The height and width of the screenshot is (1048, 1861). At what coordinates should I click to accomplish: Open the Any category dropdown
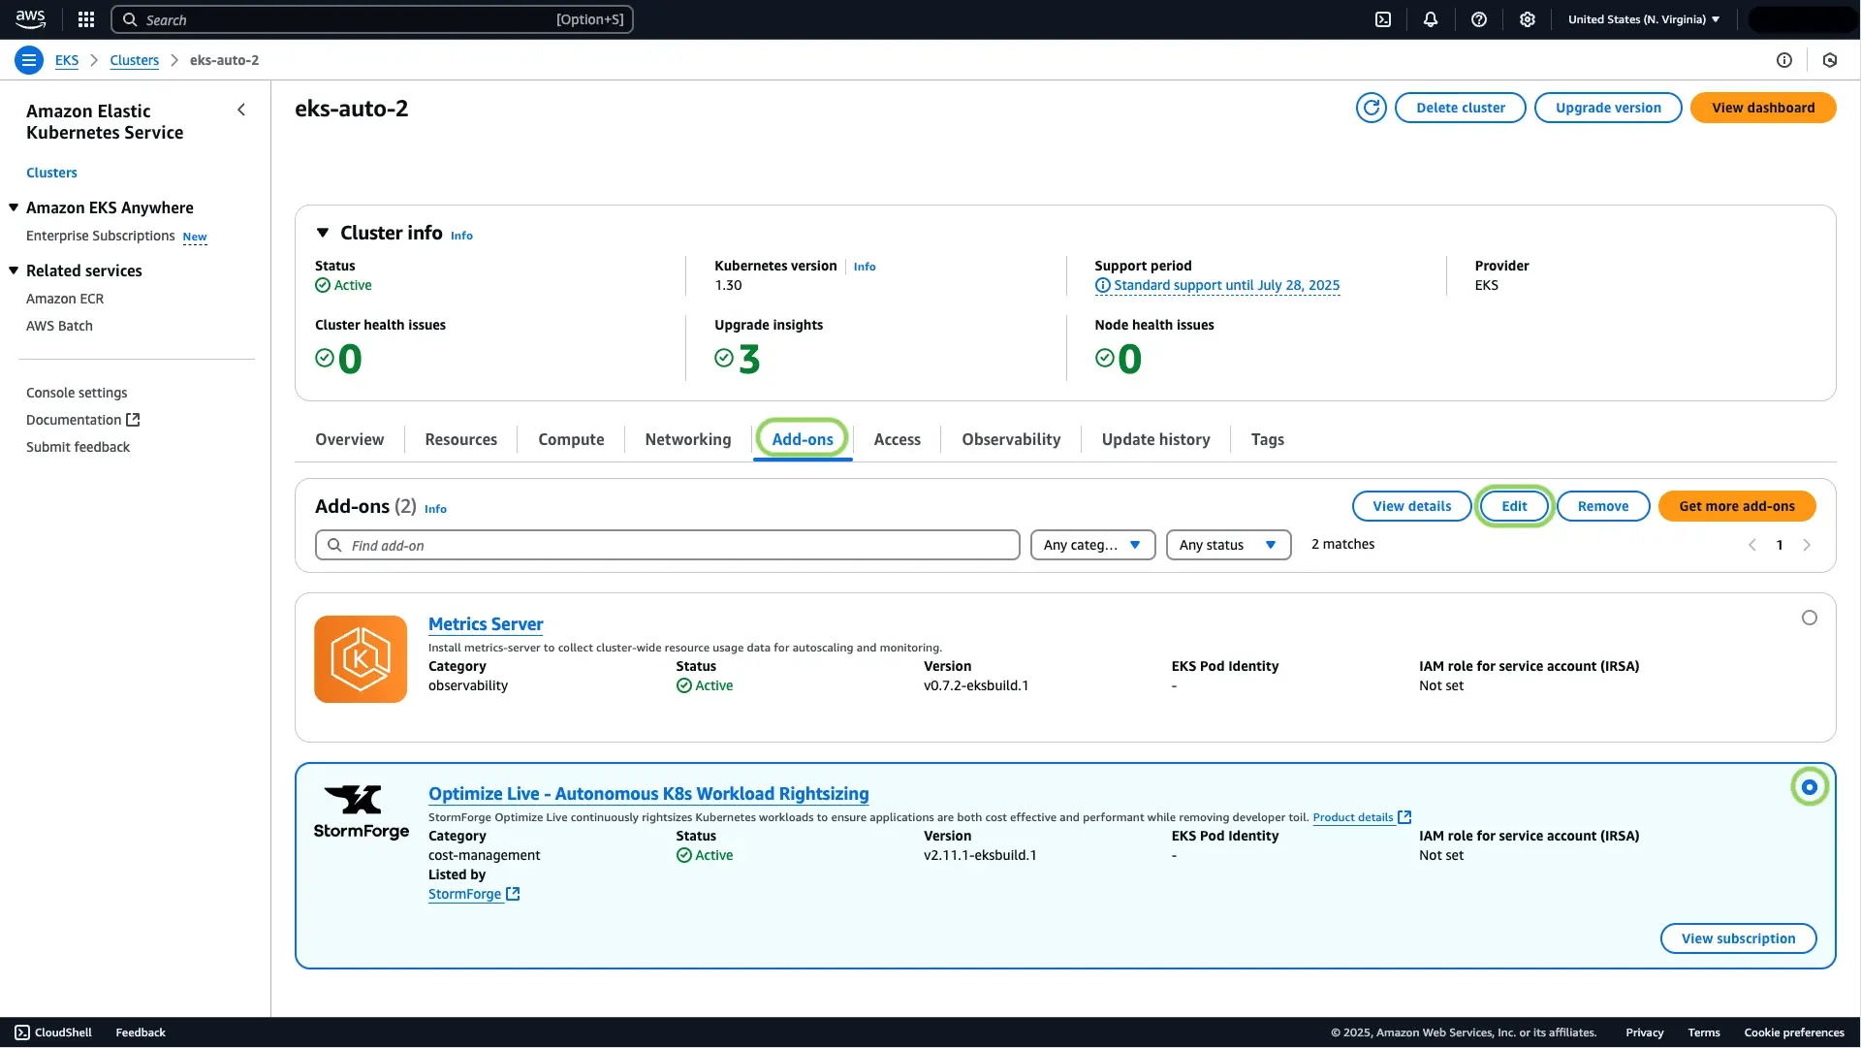click(1092, 545)
